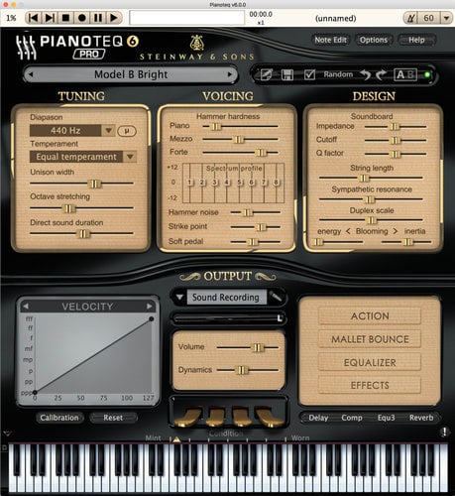Toggle the metronome icon
455x496 pixels.
tap(410, 18)
